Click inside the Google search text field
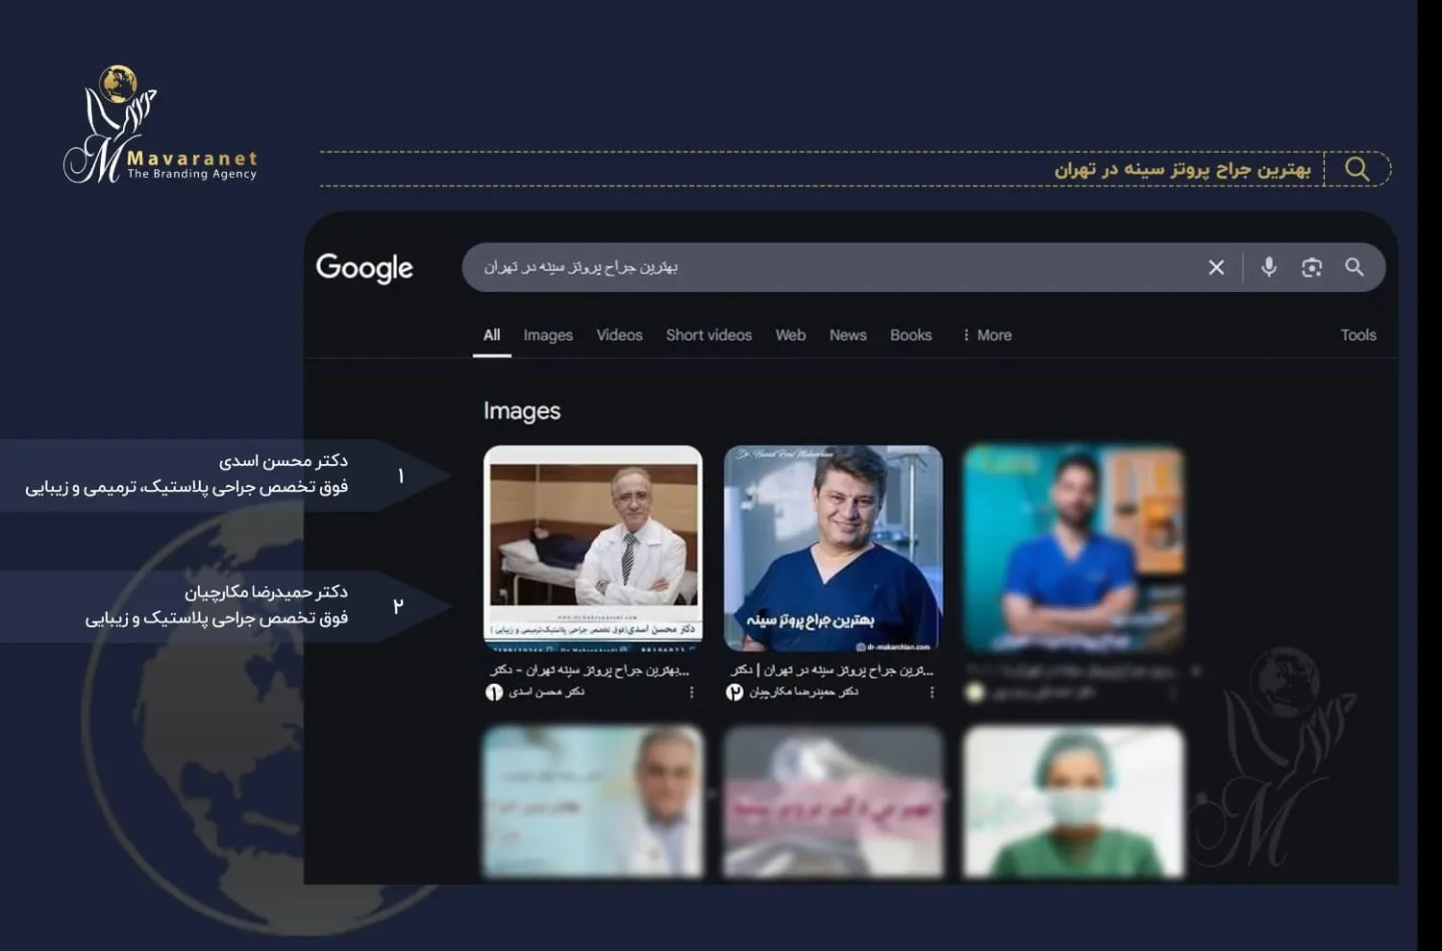 click(x=827, y=267)
